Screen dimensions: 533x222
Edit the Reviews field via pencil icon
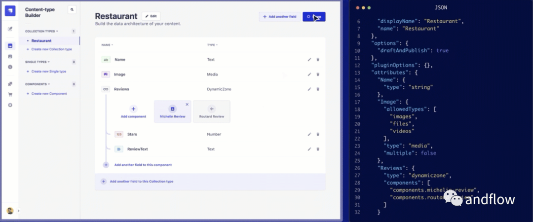pos(309,89)
